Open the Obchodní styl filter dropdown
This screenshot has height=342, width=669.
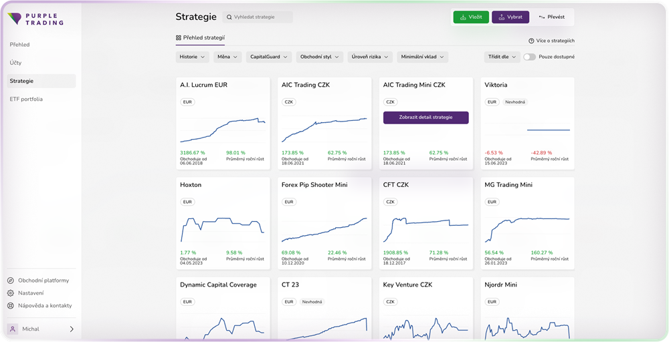[x=320, y=57]
